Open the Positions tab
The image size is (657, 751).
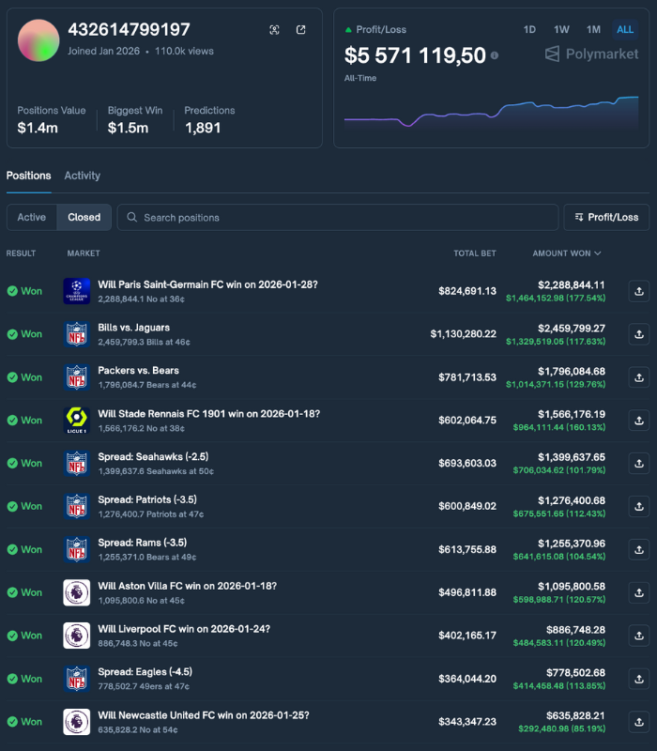[x=29, y=176]
